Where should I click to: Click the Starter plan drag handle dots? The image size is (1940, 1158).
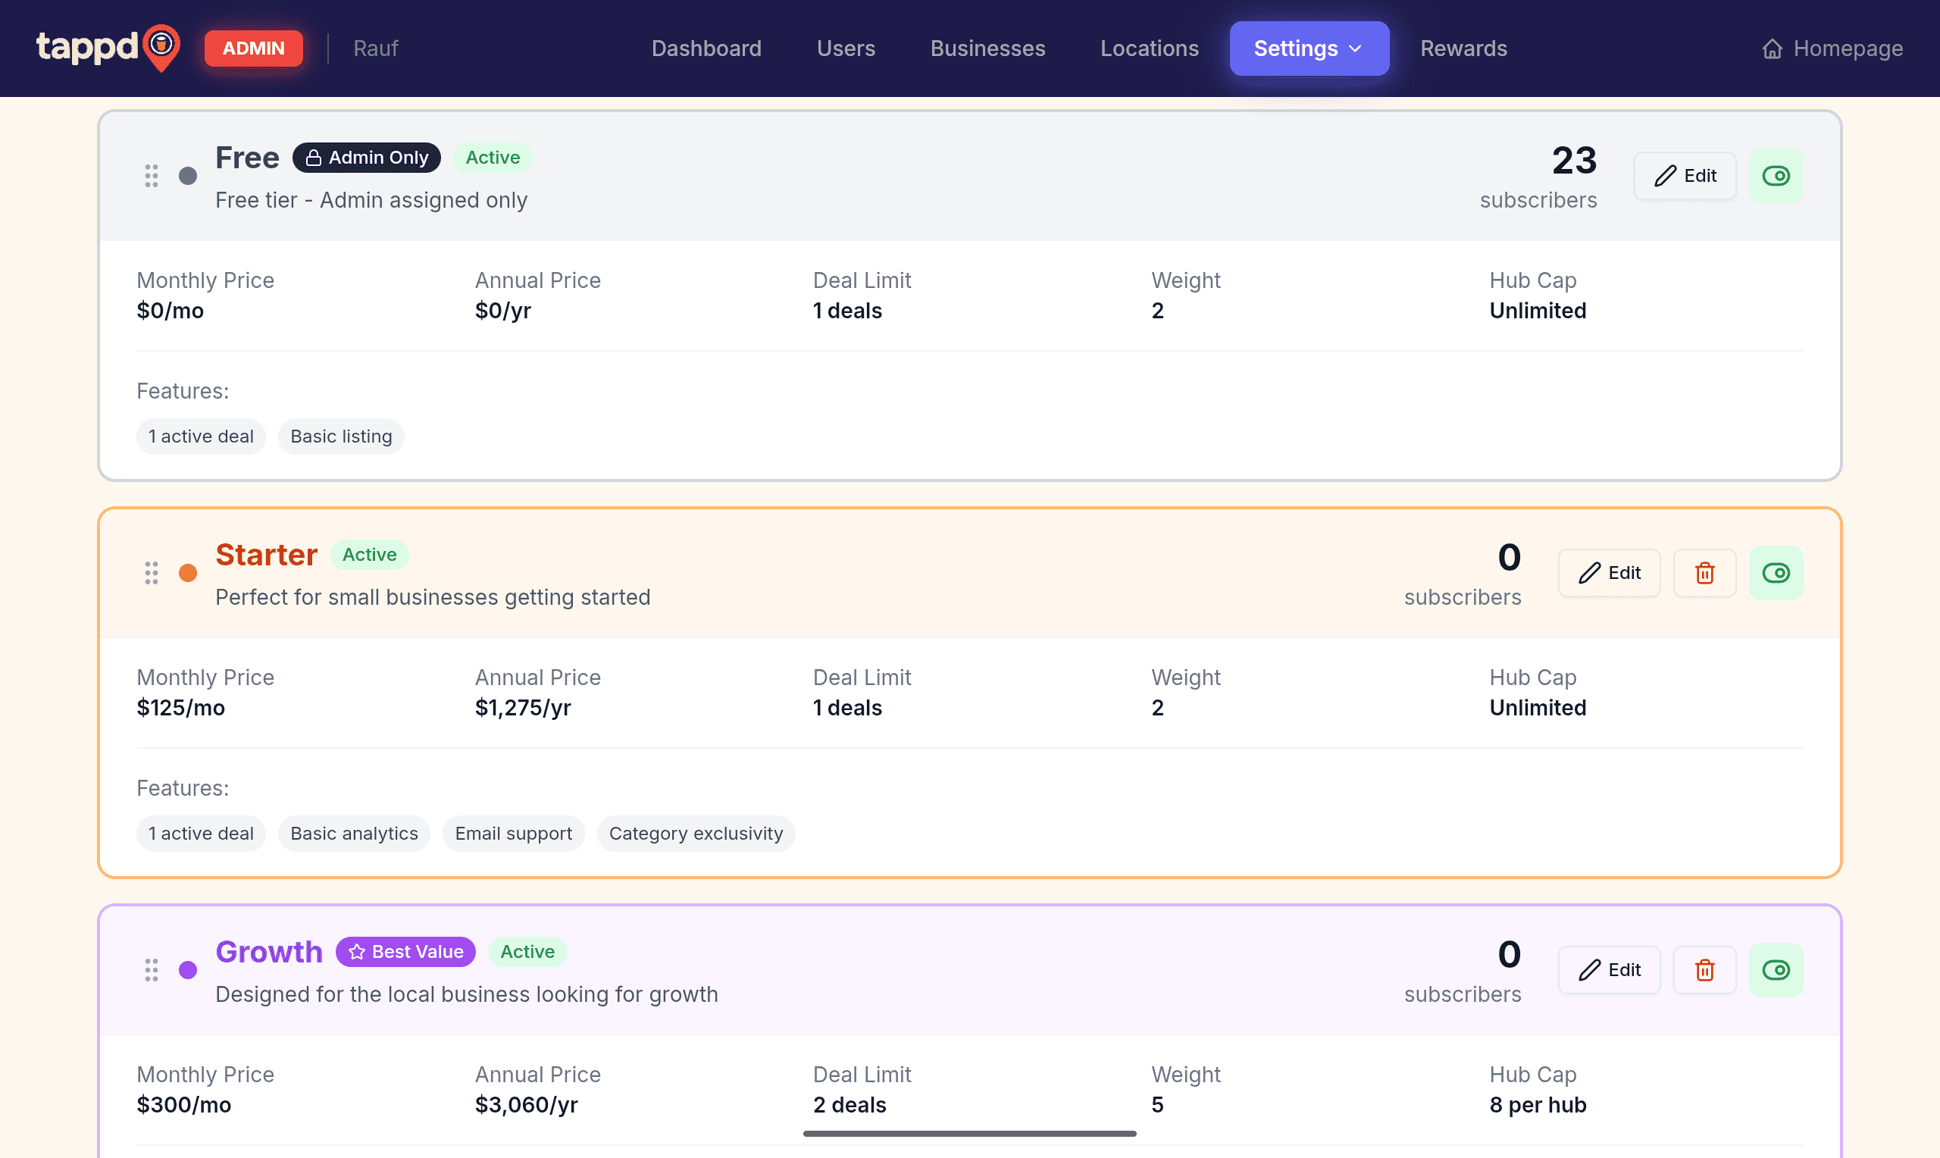point(152,573)
